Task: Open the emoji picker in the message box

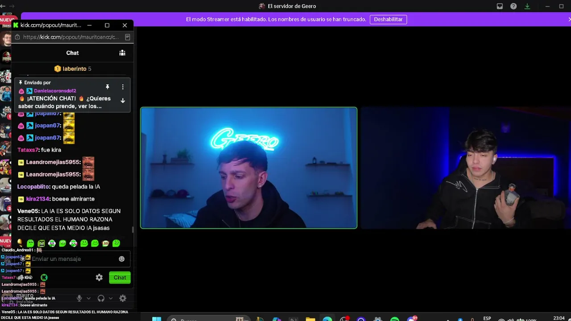Action: tap(122, 259)
